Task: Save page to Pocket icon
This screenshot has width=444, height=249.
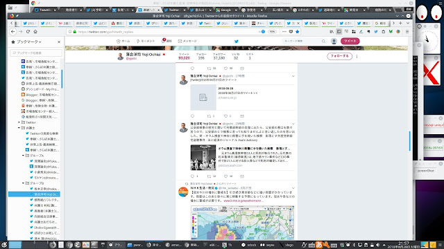Action: [291, 32]
